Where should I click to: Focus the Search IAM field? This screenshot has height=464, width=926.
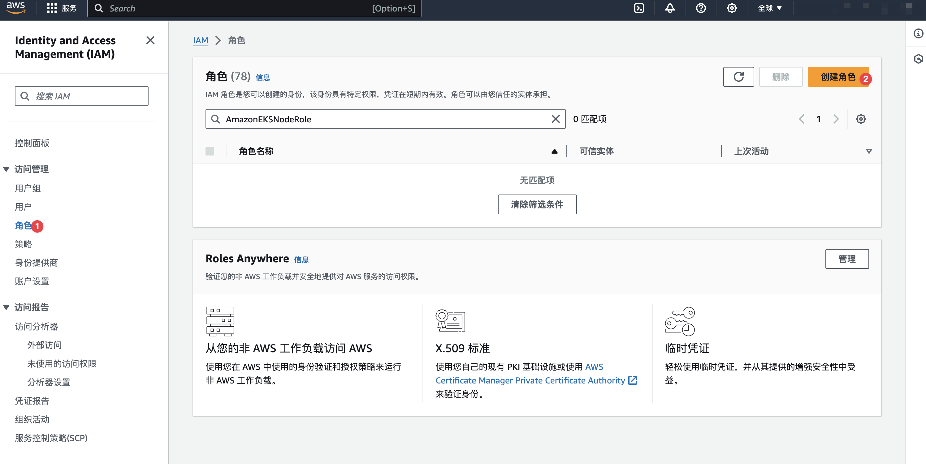82,96
